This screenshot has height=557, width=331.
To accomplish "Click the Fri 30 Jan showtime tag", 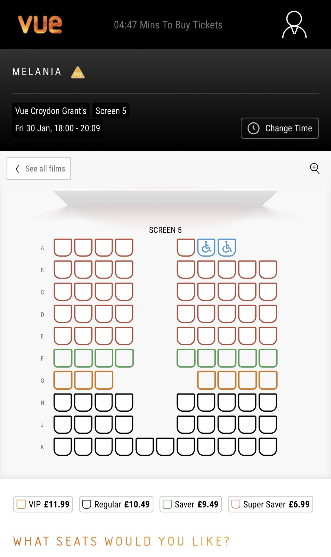I will coord(58,128).
